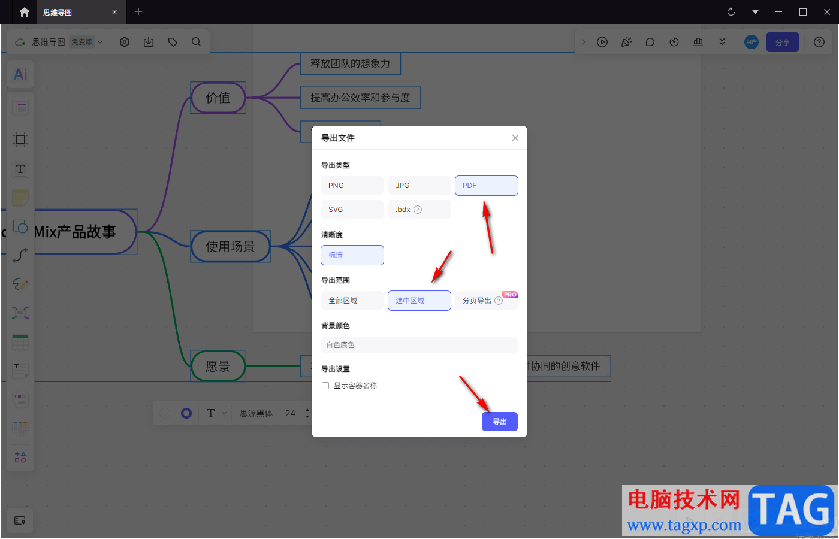Click the export download icon in toolbar
The image size is (839, 539).
[x=149, y=42]
